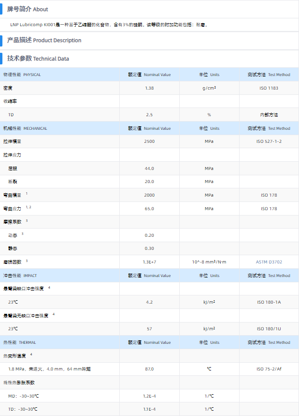
Task: Select the 内部方法 test method cell
Action: coord(269,115)
